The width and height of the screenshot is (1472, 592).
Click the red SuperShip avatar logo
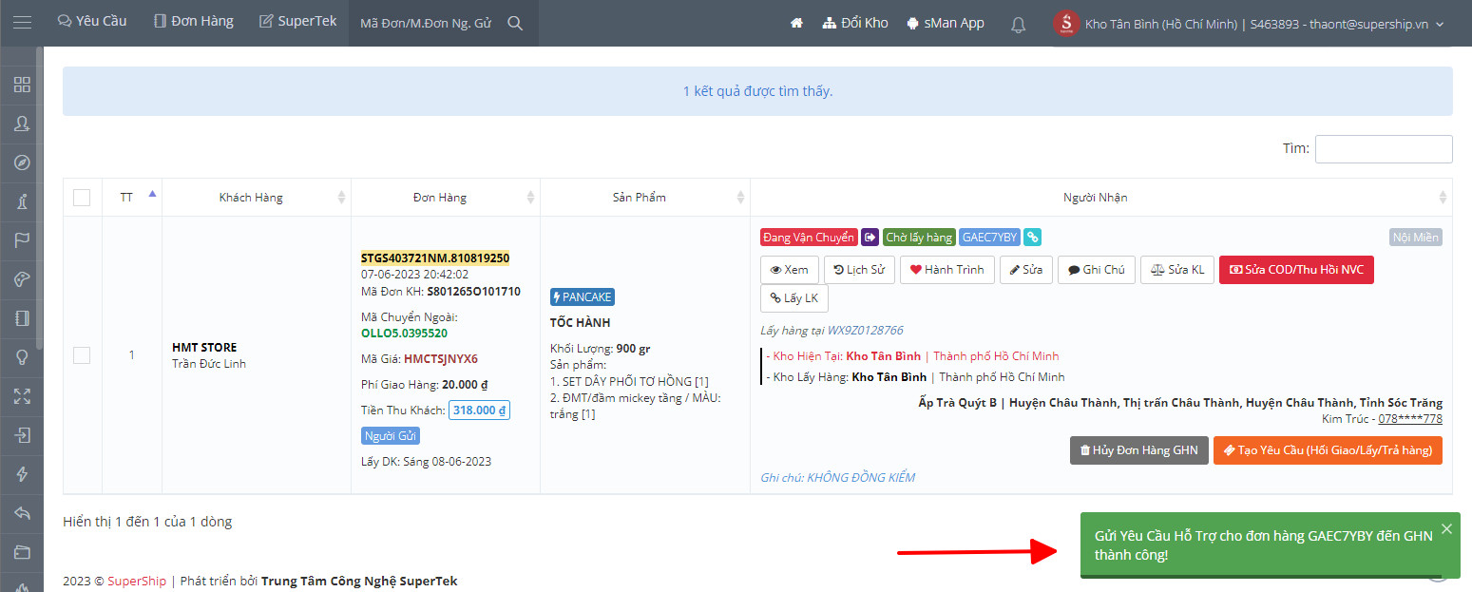[1066, 24]
